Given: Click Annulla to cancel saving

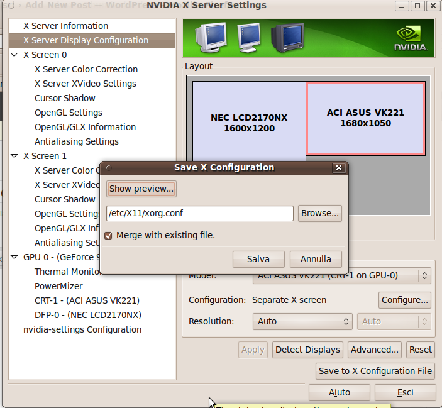Looking at the screenshot, I should (x=316, y=259).
